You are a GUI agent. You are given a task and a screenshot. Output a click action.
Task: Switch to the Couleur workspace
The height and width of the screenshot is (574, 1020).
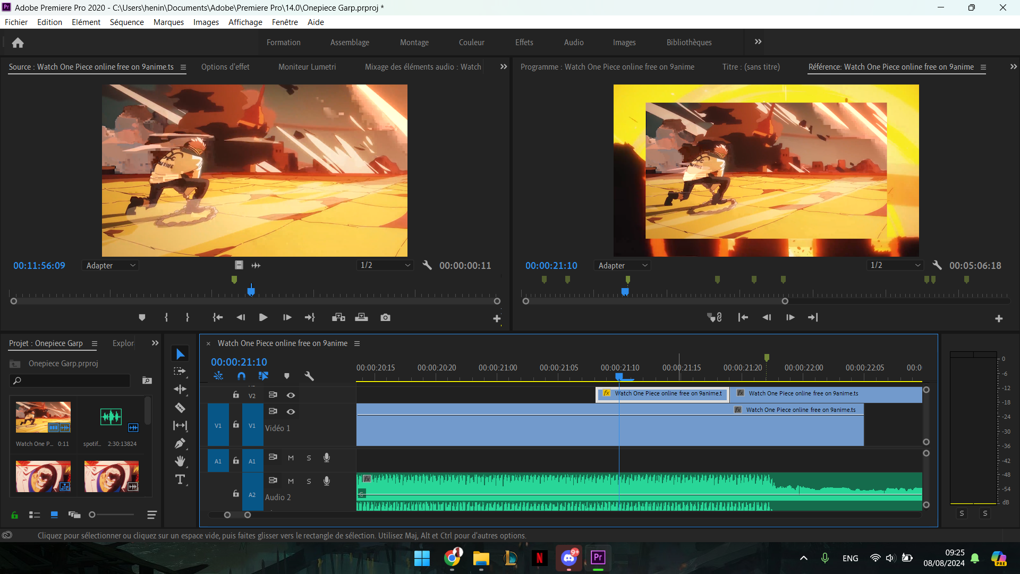click(x=472, y=43)
